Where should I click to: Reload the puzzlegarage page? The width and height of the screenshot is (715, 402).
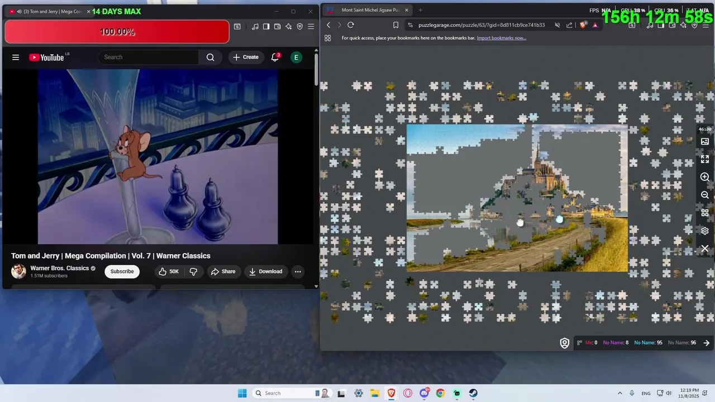[351, 25]
